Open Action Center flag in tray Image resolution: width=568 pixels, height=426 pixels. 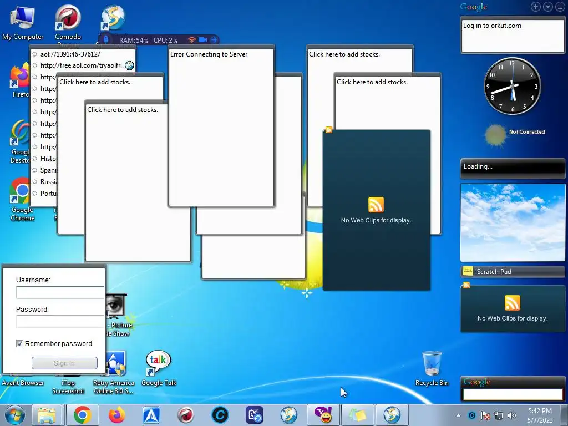pyautogui.click(x=485, y=415)
